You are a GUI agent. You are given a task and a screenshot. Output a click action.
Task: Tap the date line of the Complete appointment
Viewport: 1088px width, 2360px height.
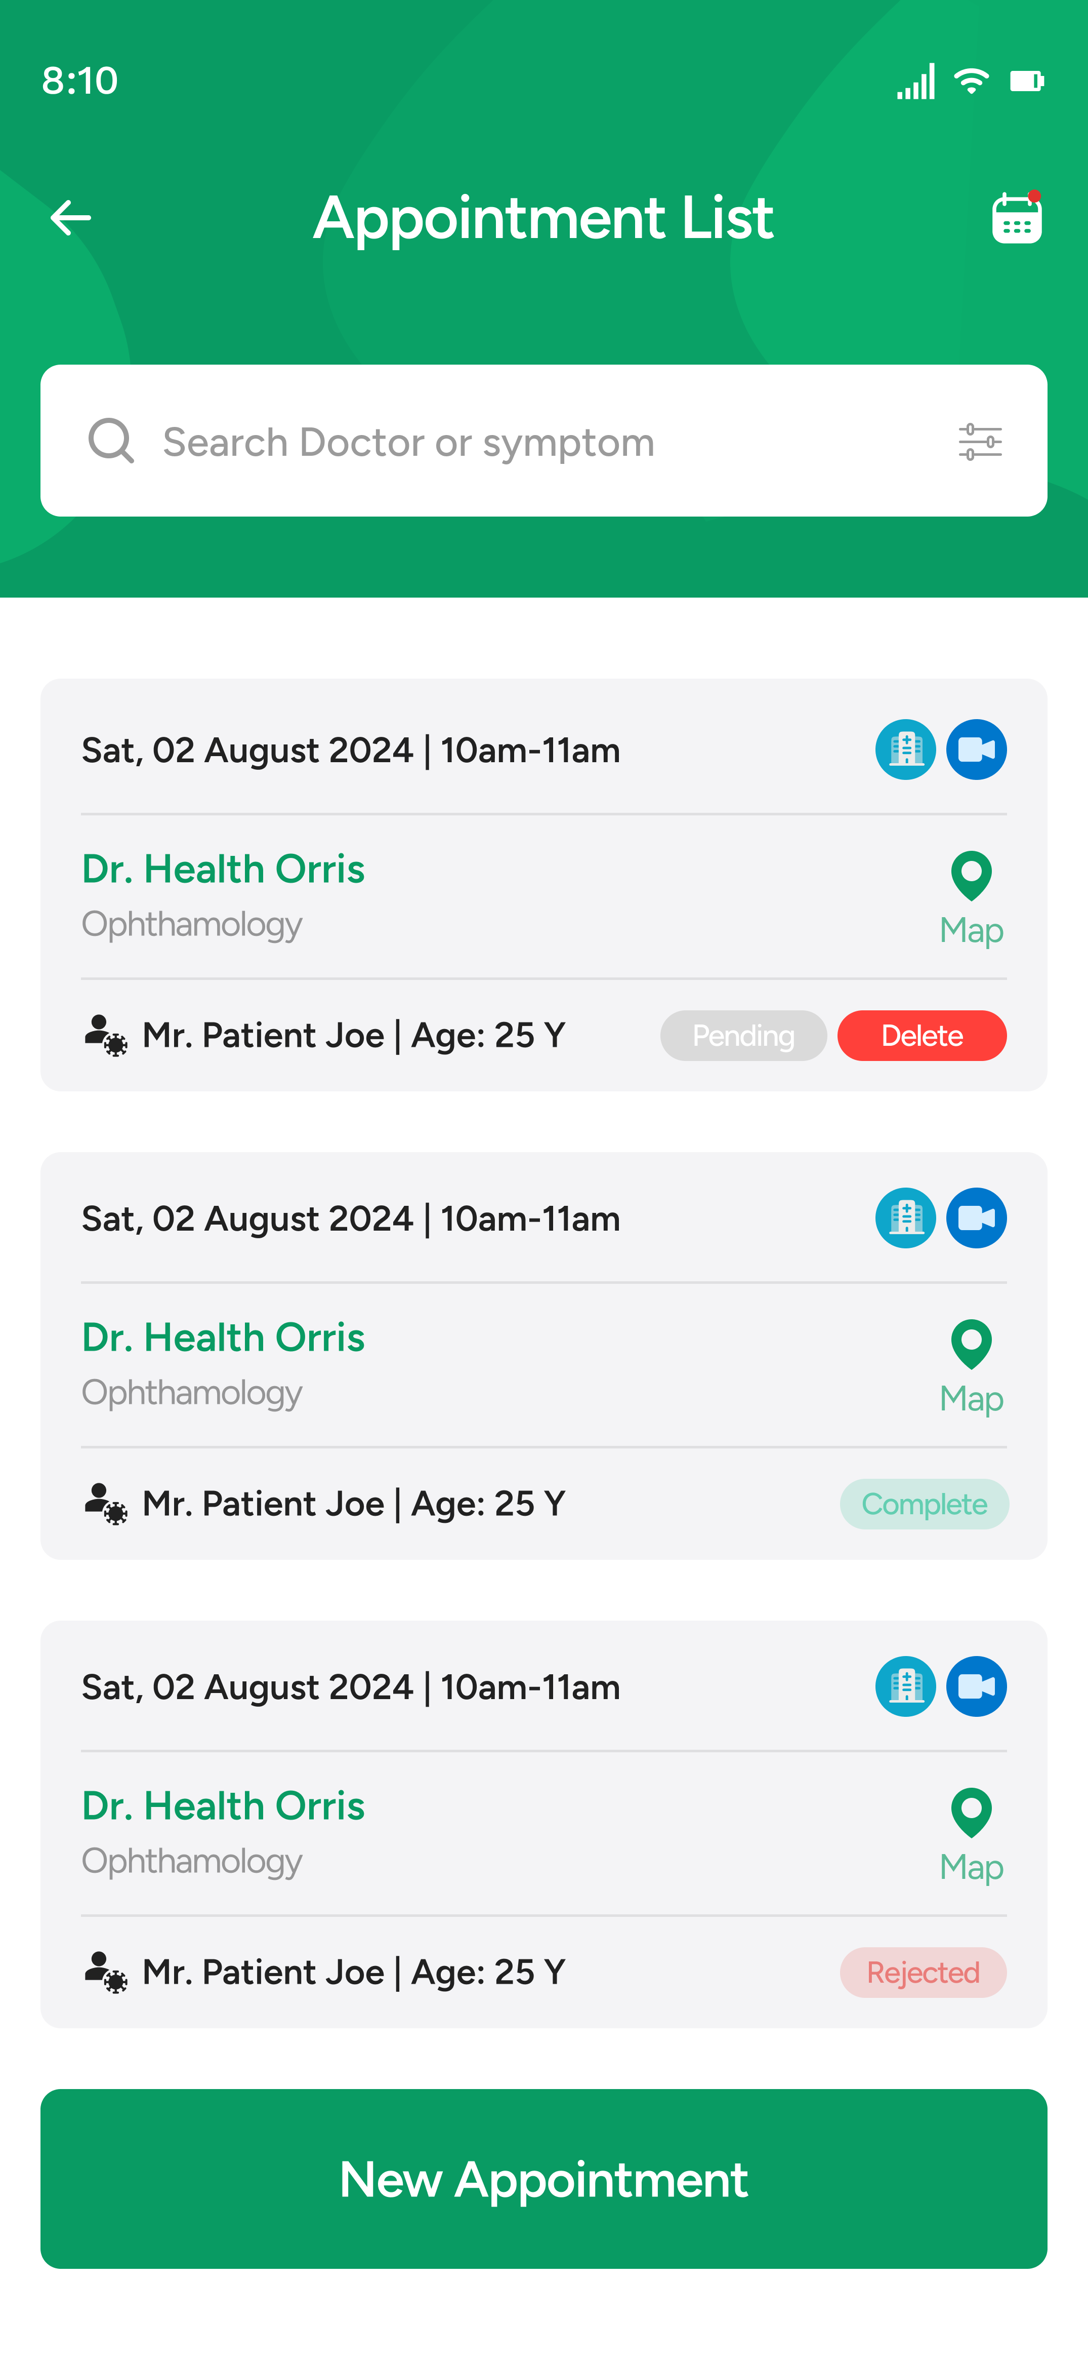point(351,1220)
